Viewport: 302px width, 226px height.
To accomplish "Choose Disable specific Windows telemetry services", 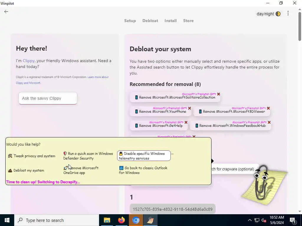I will click(144, 156).
